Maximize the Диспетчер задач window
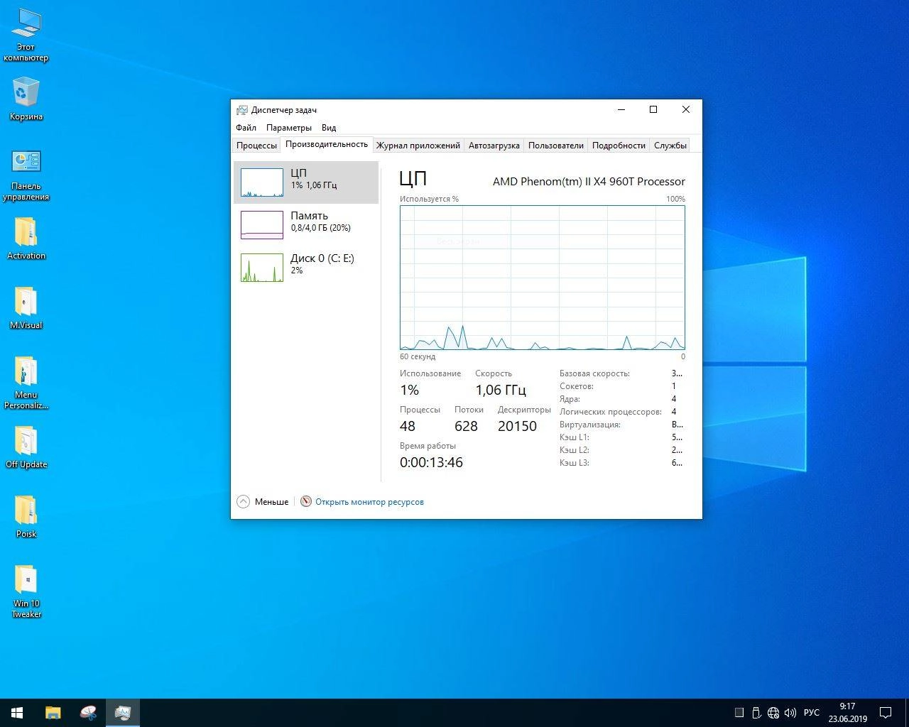 [x=653, y=109]
